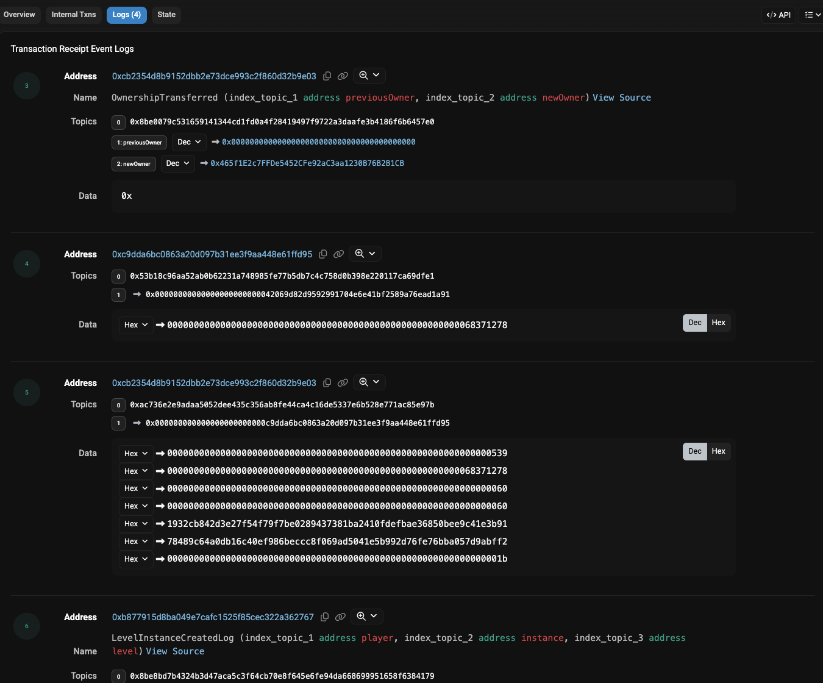Image resolution: width=823 pixels, height=683 pixels.
Task: Copy address of log 3 contract
Action: 327,76
